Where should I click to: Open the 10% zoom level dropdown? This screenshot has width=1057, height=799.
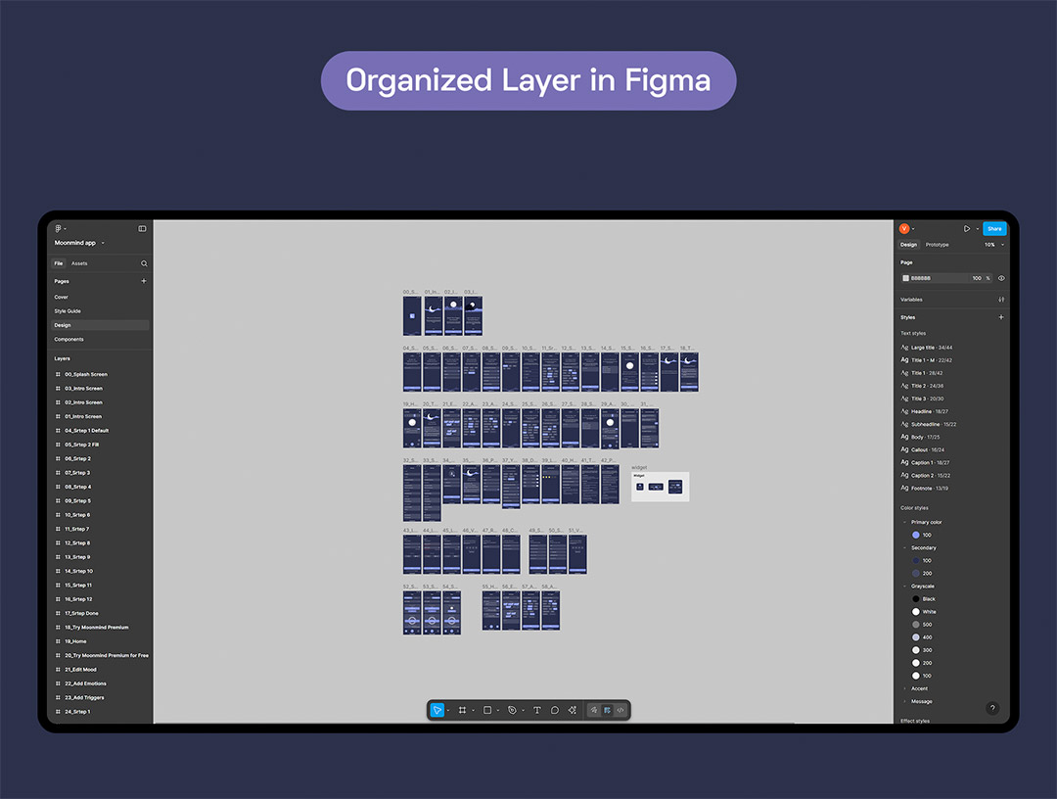click(994, 245)
